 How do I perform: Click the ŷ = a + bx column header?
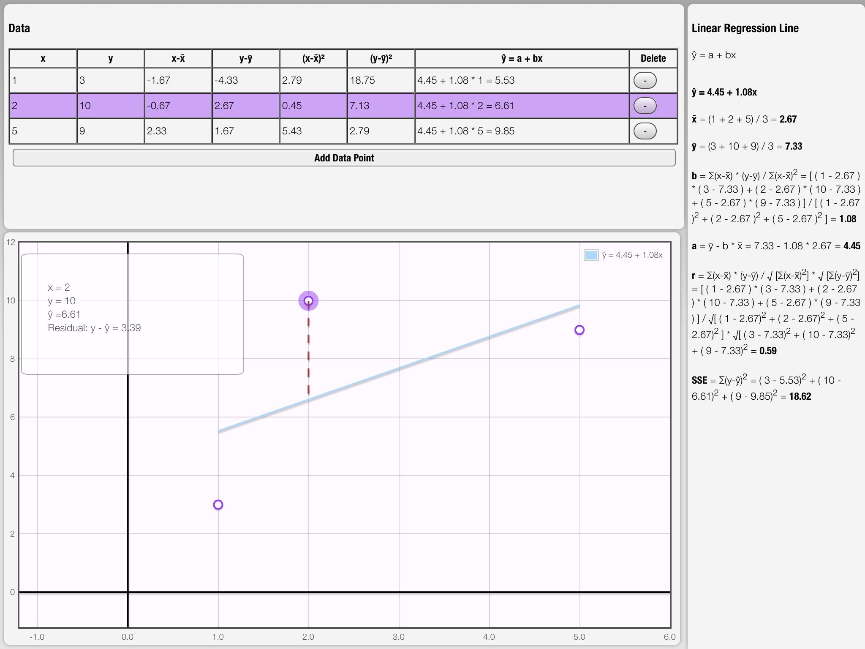pos(522,58)
